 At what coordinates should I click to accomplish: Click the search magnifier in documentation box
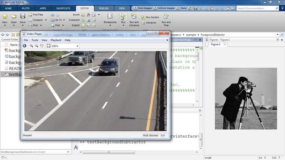tap(277, 8)
